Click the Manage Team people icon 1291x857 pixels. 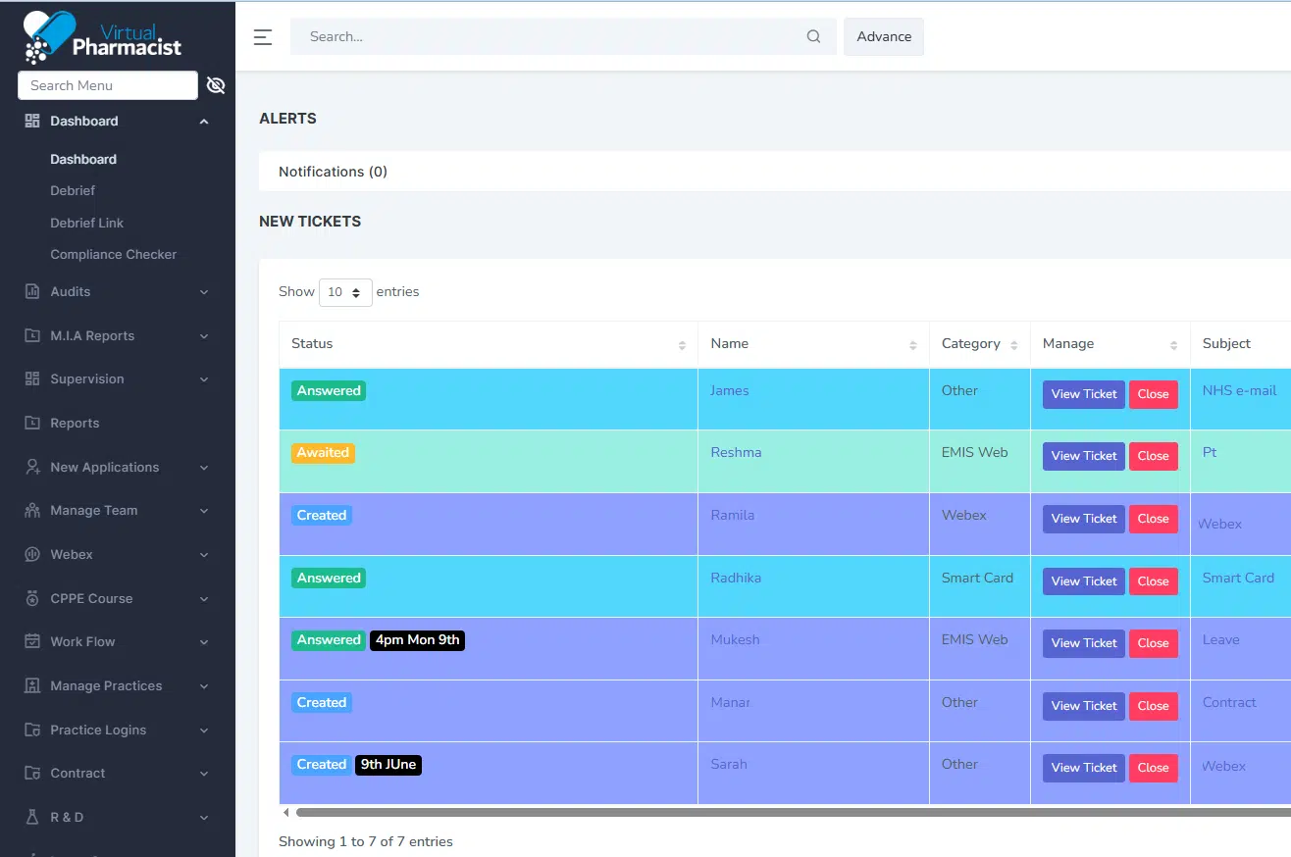coord(32,511)
